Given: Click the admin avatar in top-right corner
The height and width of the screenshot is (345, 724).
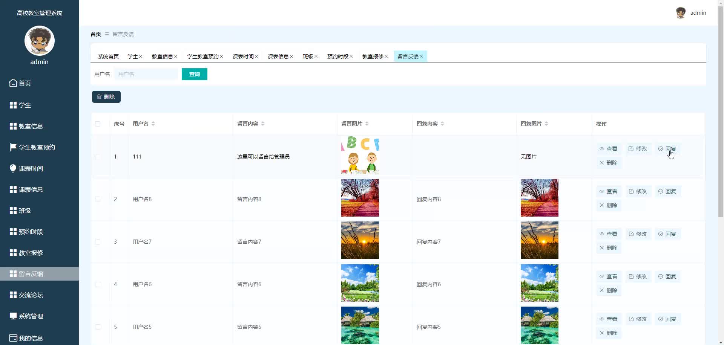Looking at the screenshot, I should click(680, 13).
